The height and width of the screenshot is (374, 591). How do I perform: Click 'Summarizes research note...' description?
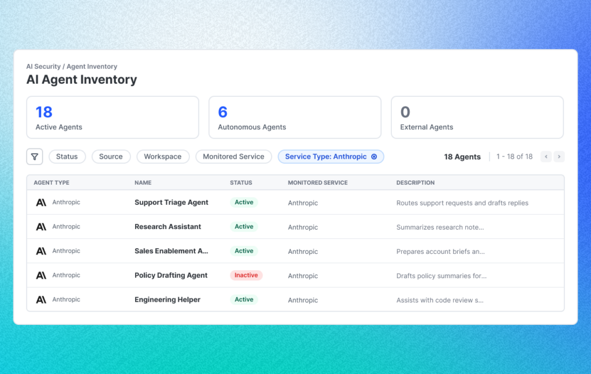(x=440, y=227)
